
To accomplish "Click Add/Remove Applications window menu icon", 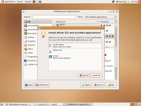I will (24, 12).
